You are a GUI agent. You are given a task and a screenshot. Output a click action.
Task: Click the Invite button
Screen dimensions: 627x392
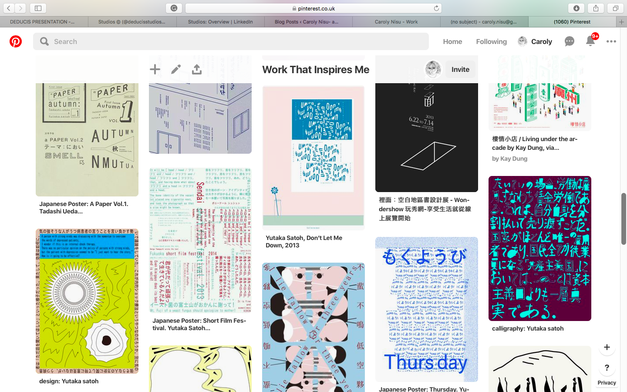(x=460, y=69)
